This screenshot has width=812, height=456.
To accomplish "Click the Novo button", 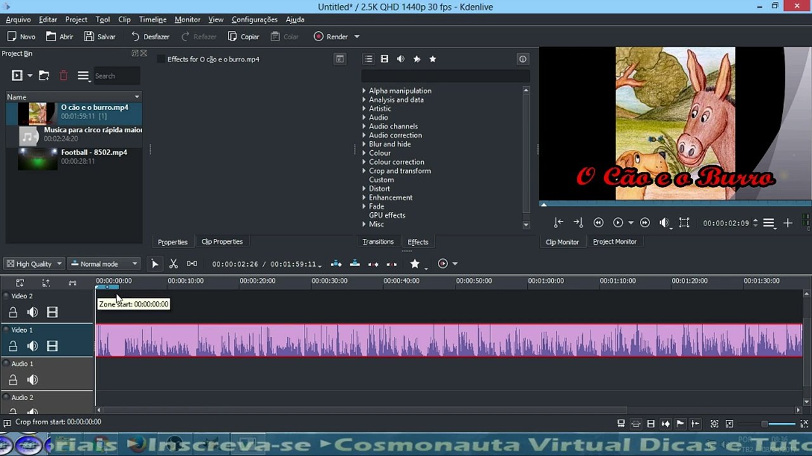I will tap(22, 37).
